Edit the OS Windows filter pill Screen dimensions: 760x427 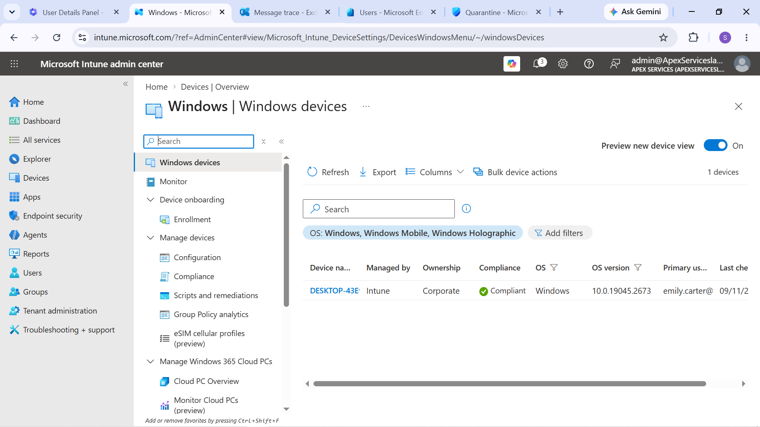(x=412, y=233)
